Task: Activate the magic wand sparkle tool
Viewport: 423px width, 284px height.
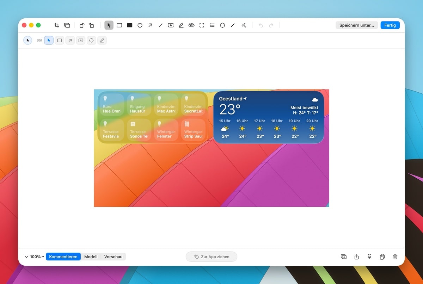Action: pyautogui.click(x=243, y=25)
